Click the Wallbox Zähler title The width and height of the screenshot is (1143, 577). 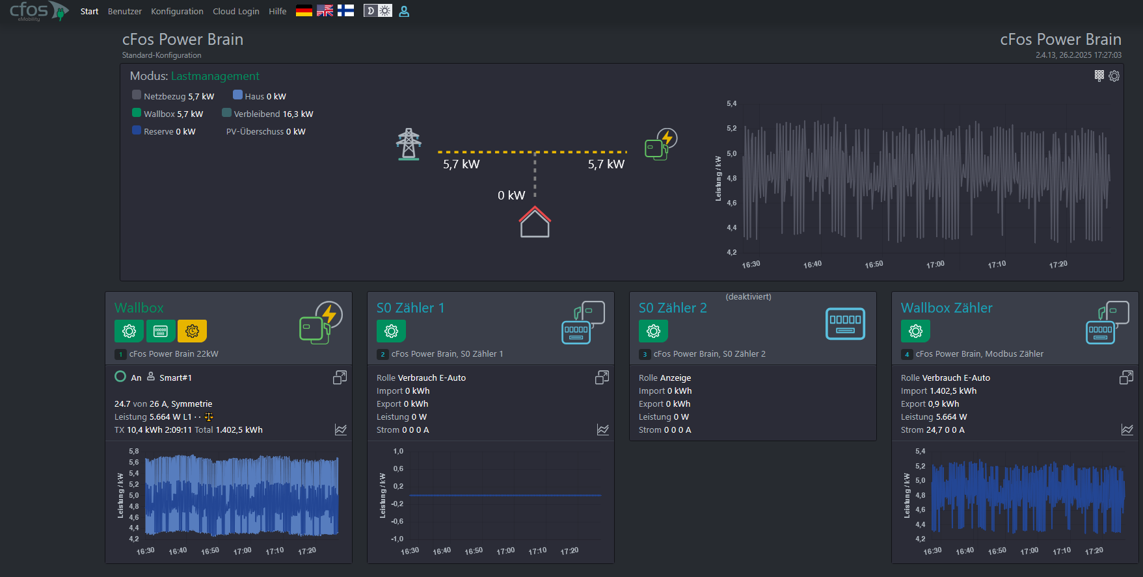(x=947, y=308)
